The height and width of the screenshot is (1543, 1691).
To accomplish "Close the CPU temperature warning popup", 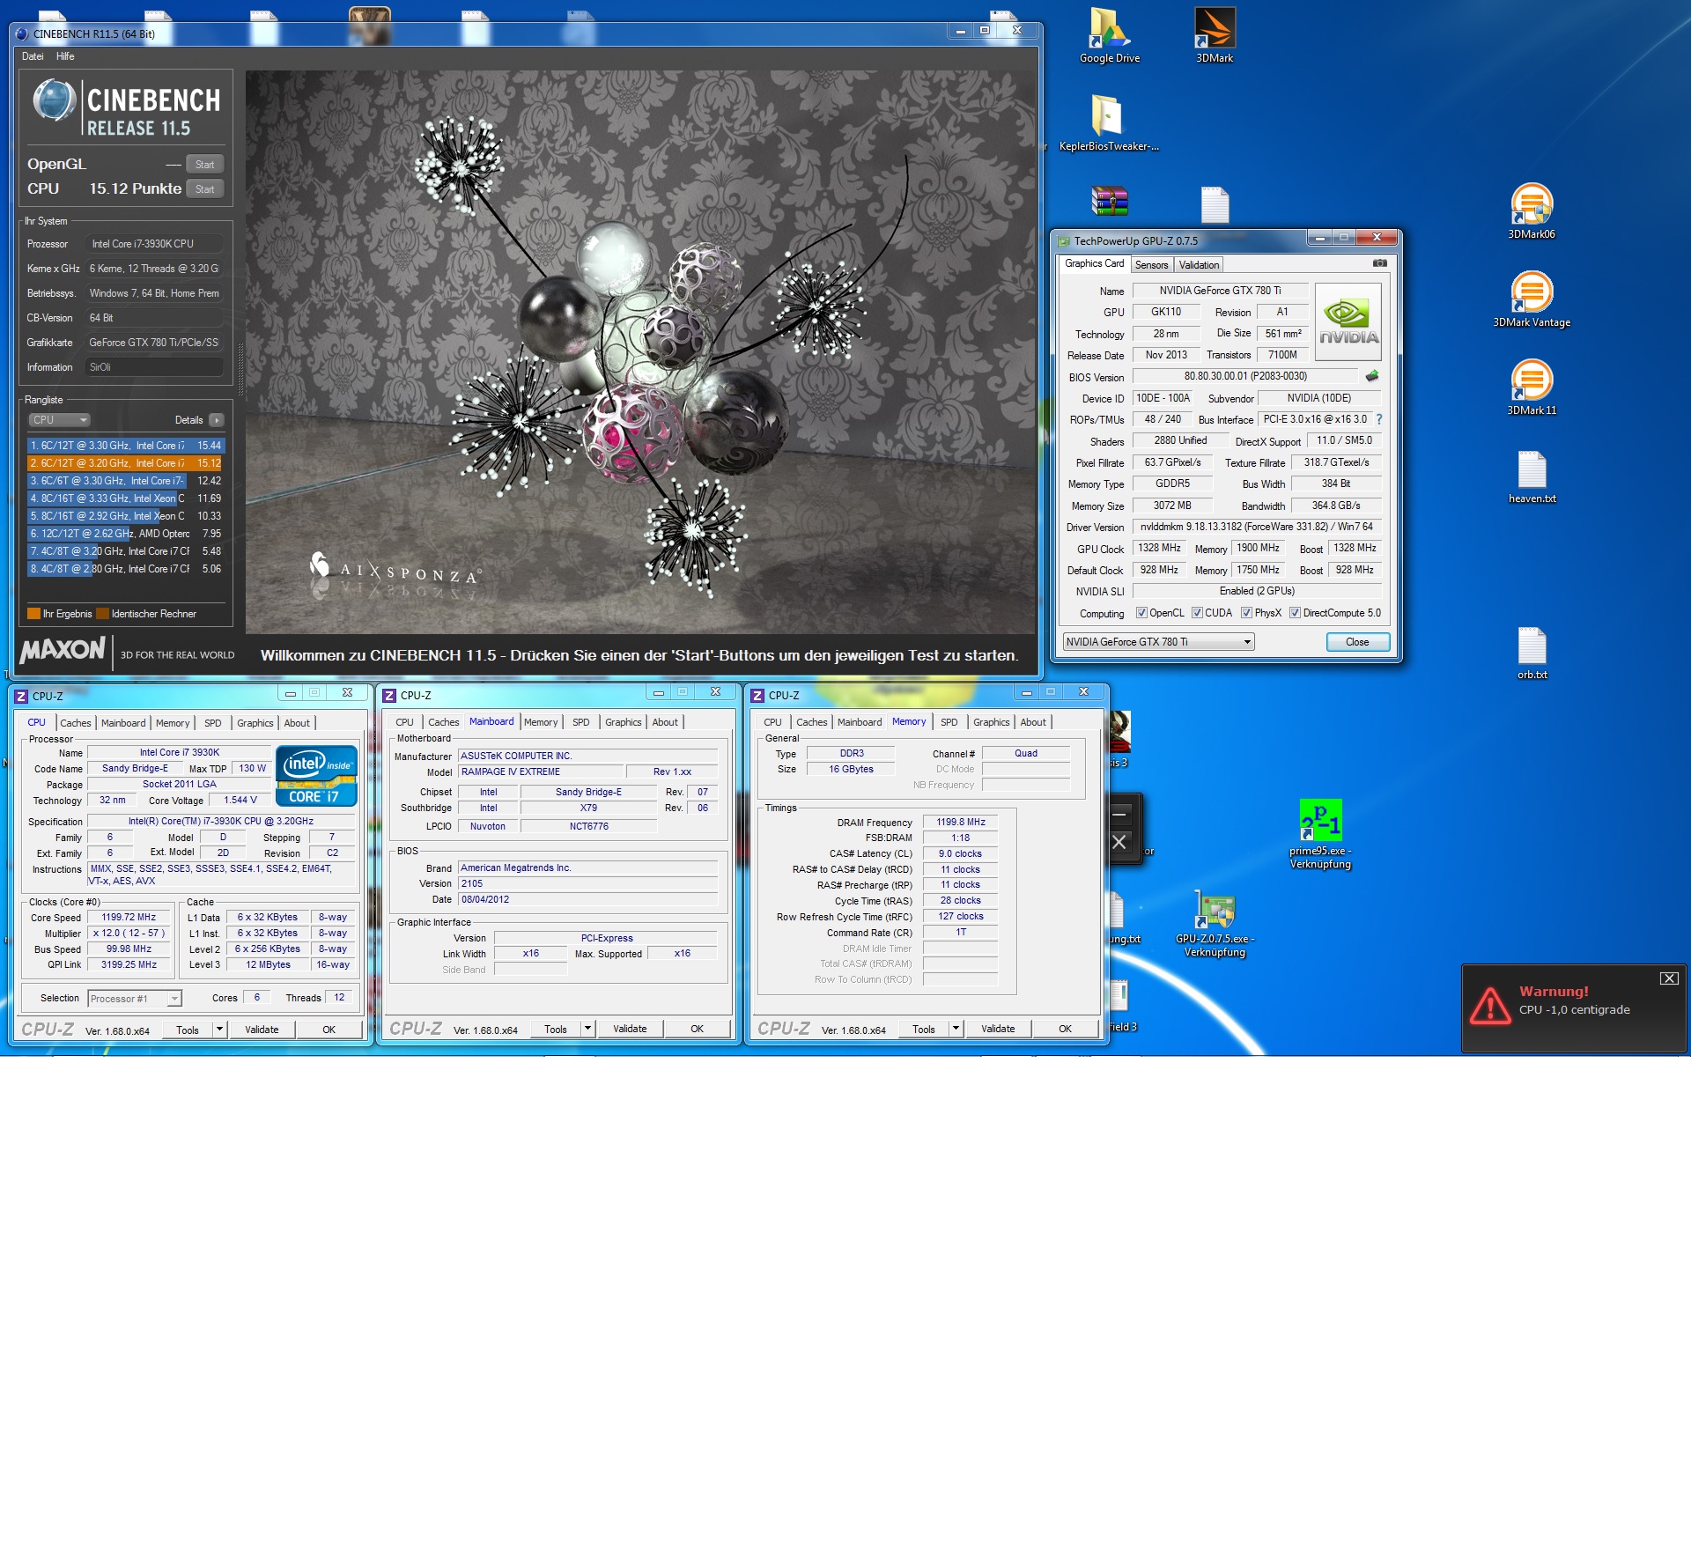I will (x=1669, y=978).
